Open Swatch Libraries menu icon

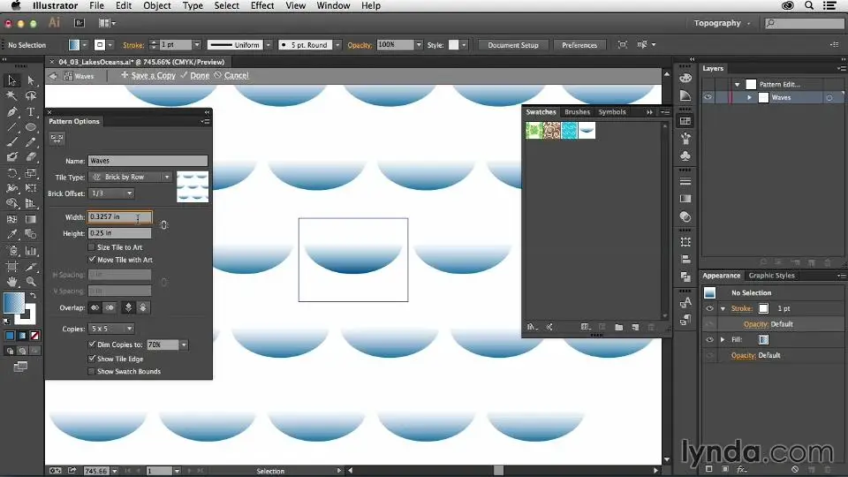[532, 327]
